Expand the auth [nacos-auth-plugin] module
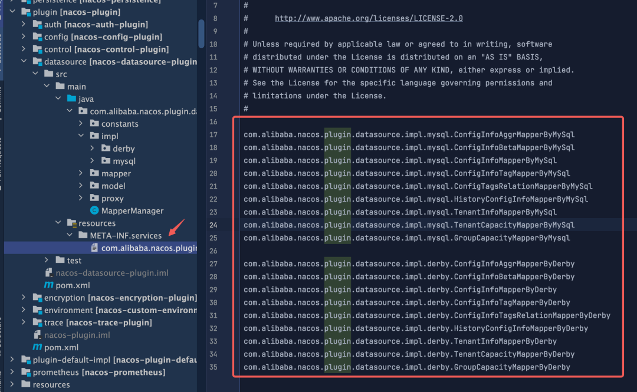 point(24,24)
